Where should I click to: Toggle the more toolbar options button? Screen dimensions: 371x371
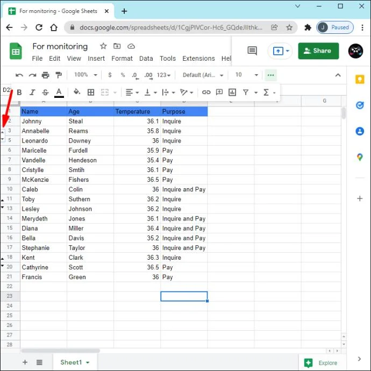pos(270,75)
